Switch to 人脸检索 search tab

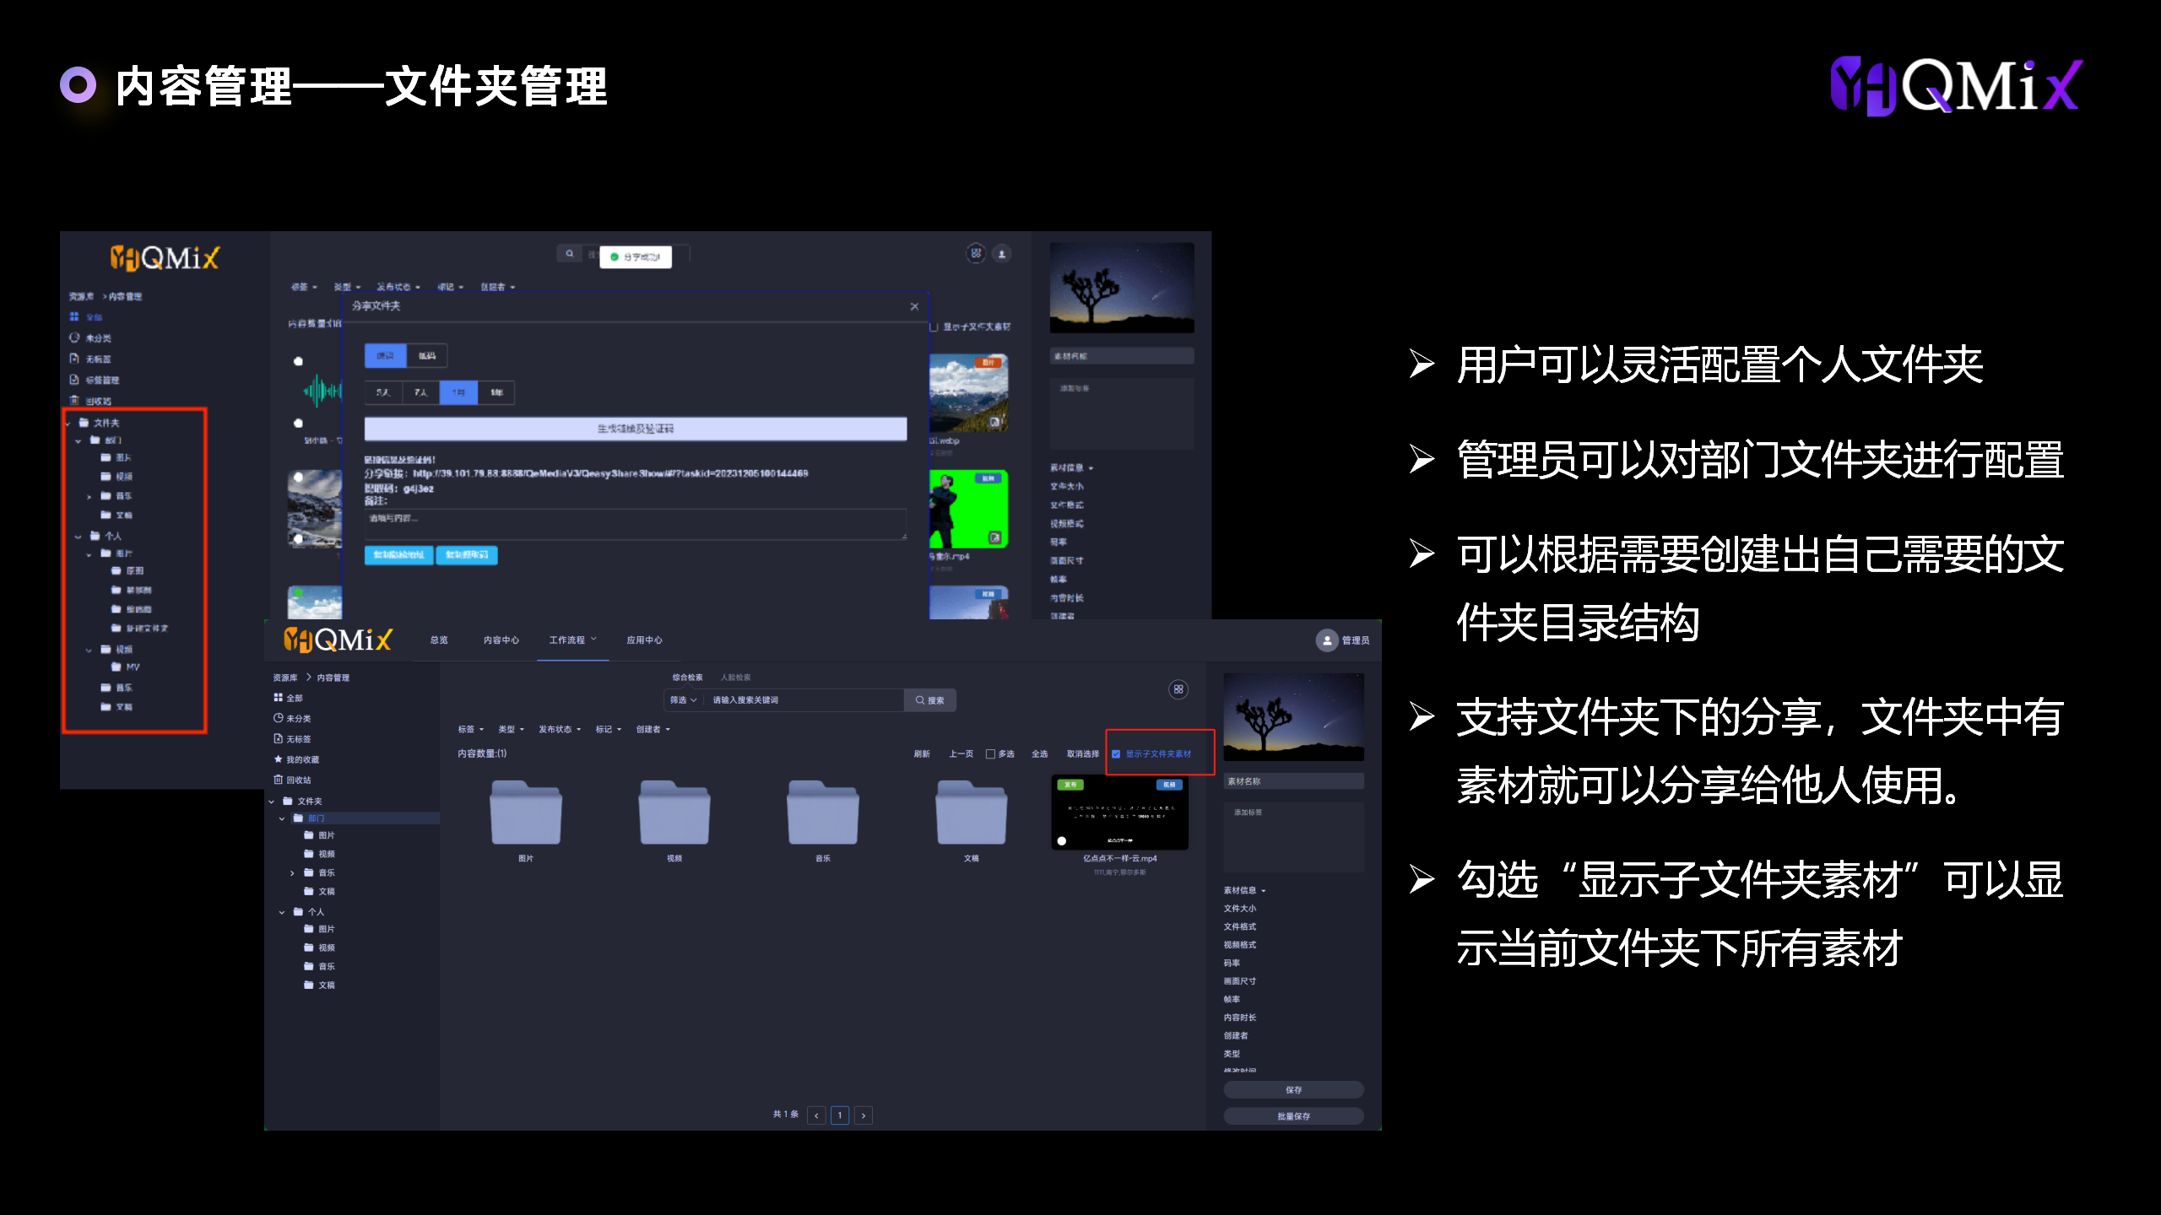click(x=735, y=678)
